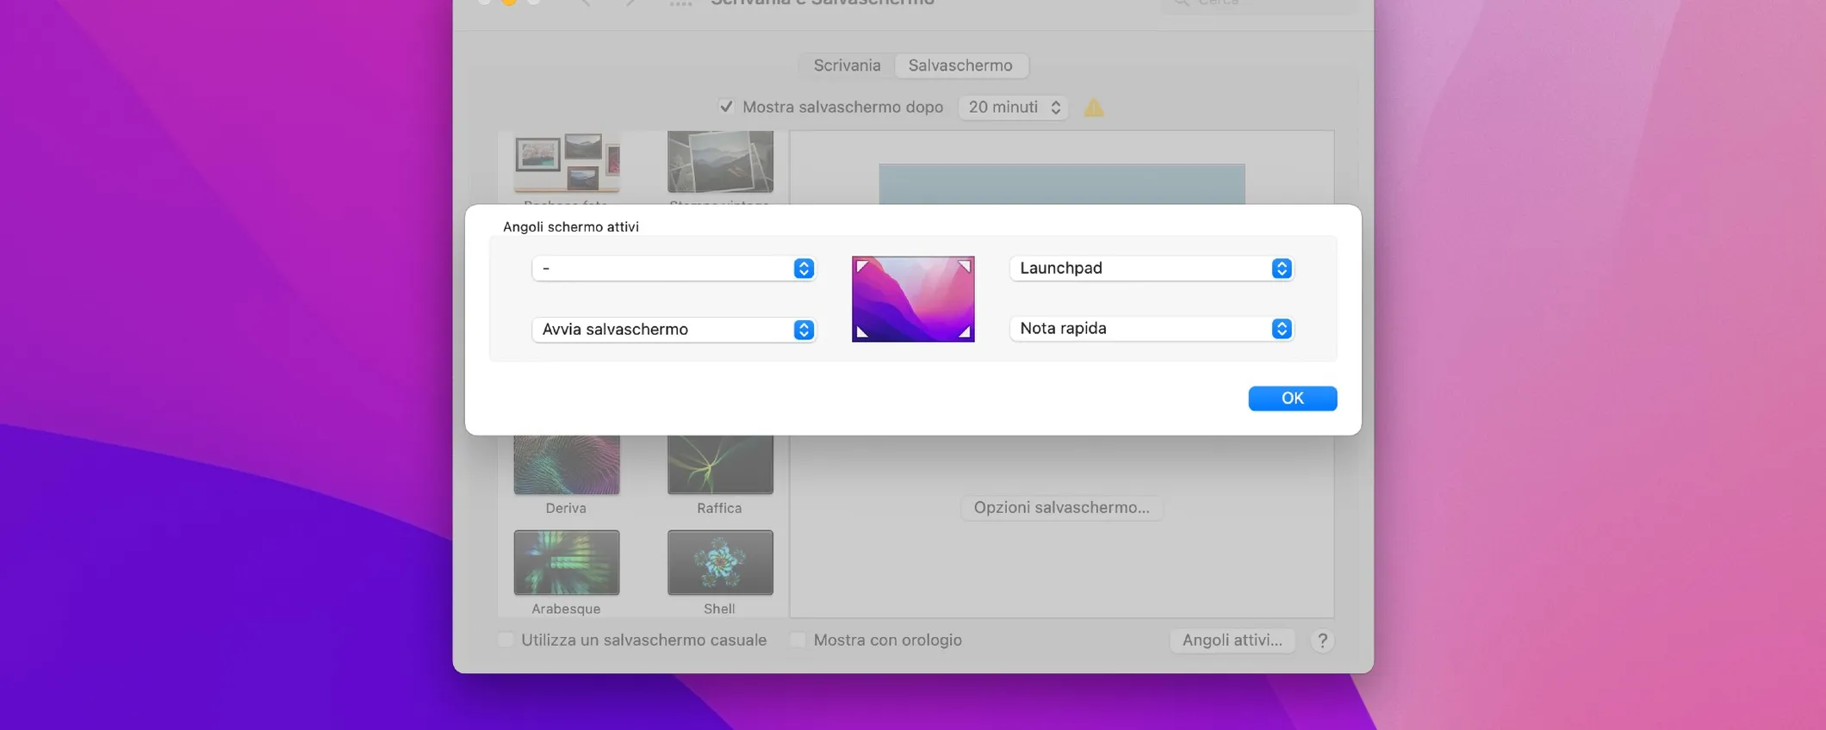
Task: Click the desktop preview thumbnail in the dialog
Action: click(913, 299)
